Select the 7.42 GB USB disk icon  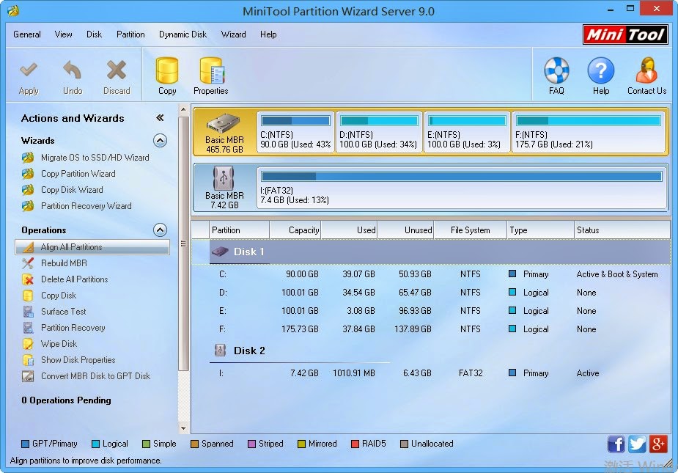(224, 178)
